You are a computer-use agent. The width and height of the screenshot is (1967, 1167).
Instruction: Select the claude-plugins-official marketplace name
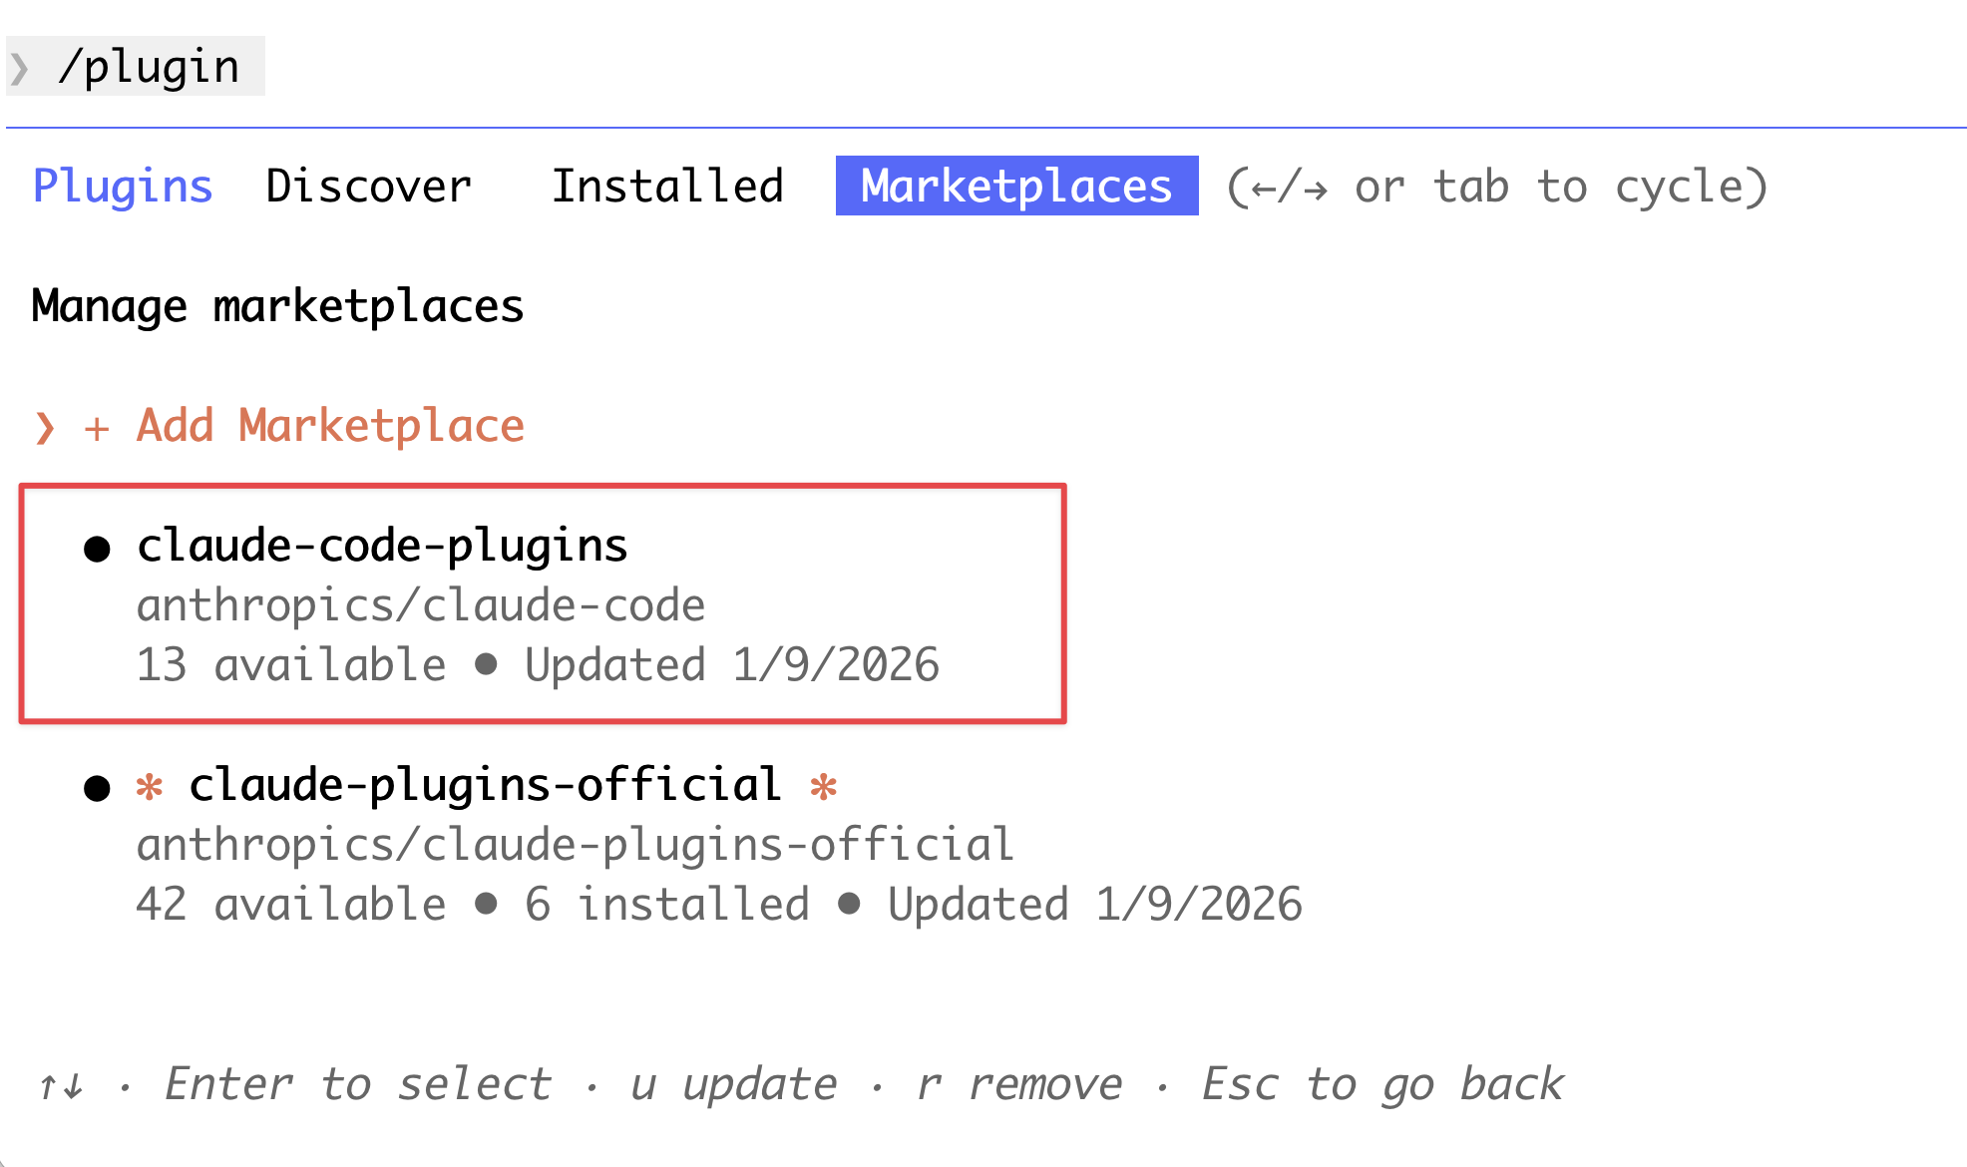(x=485, y=785)
